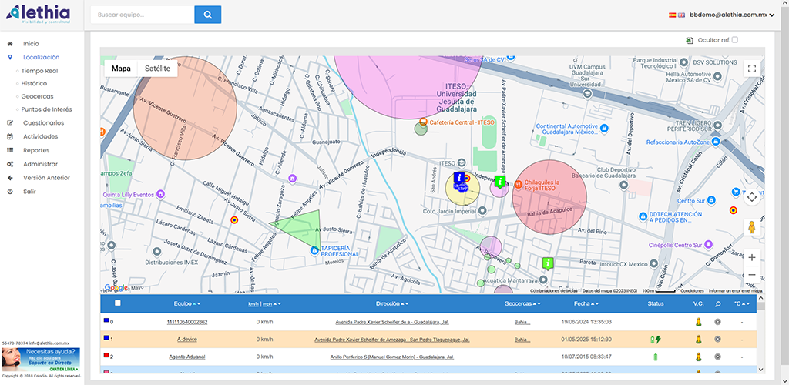
Task: Click the table scrollbar down arrow
Action: coord(760,370)
